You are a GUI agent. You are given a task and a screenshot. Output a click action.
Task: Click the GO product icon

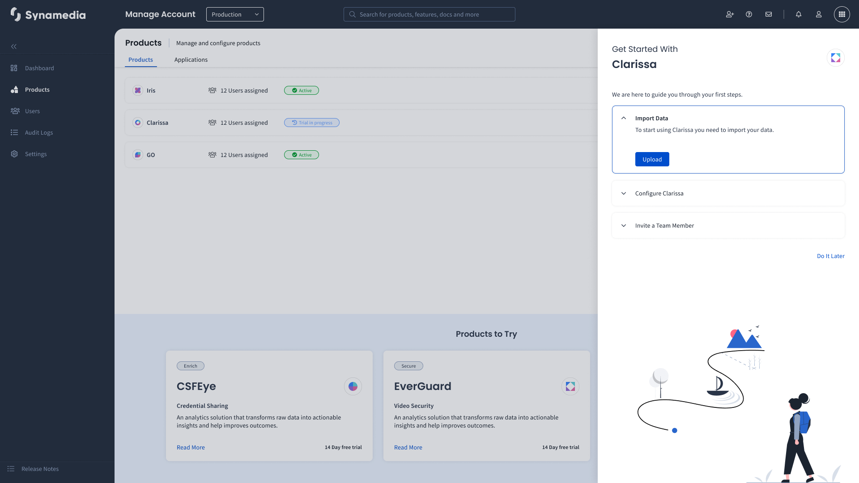point(138,155)
